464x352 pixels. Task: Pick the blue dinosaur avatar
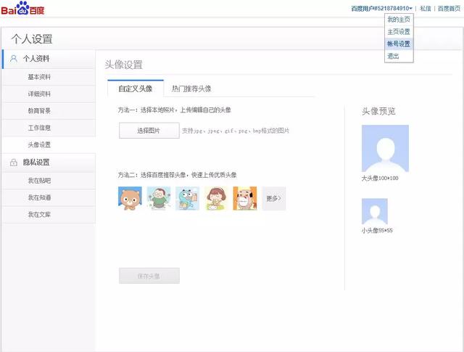coord(187,198)
